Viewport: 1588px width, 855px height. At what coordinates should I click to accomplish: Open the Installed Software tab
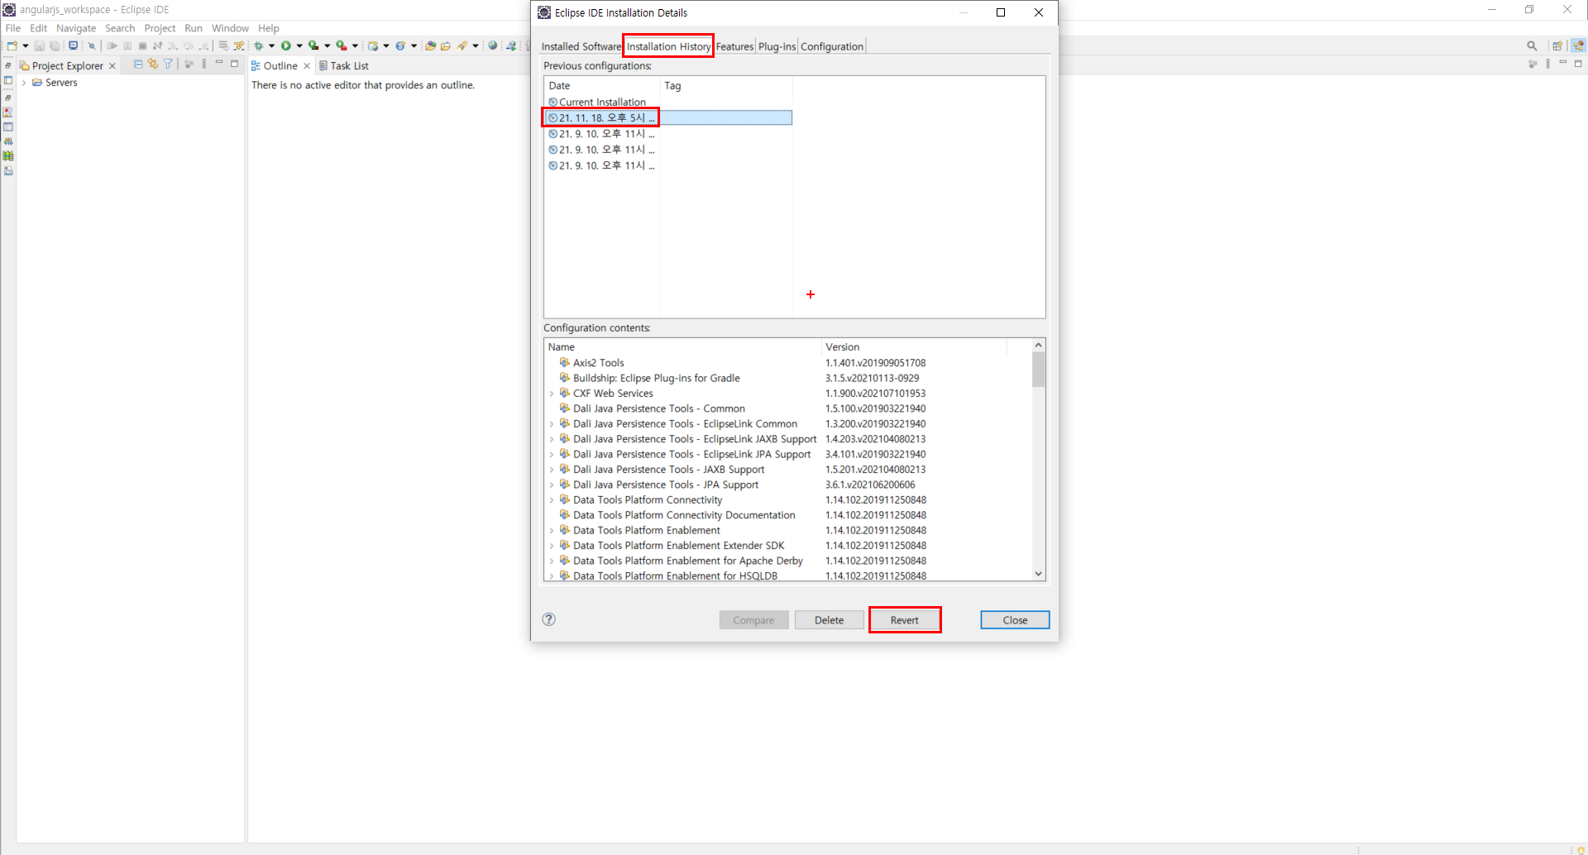pos(581,46)
